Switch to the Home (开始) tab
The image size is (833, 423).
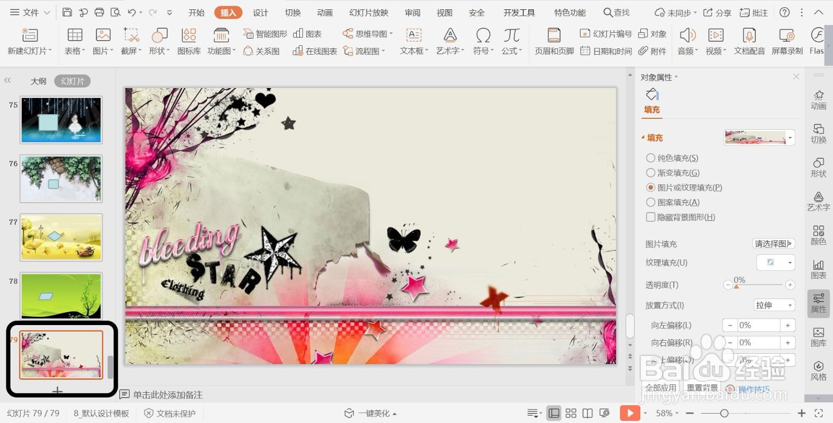[196, 13]
